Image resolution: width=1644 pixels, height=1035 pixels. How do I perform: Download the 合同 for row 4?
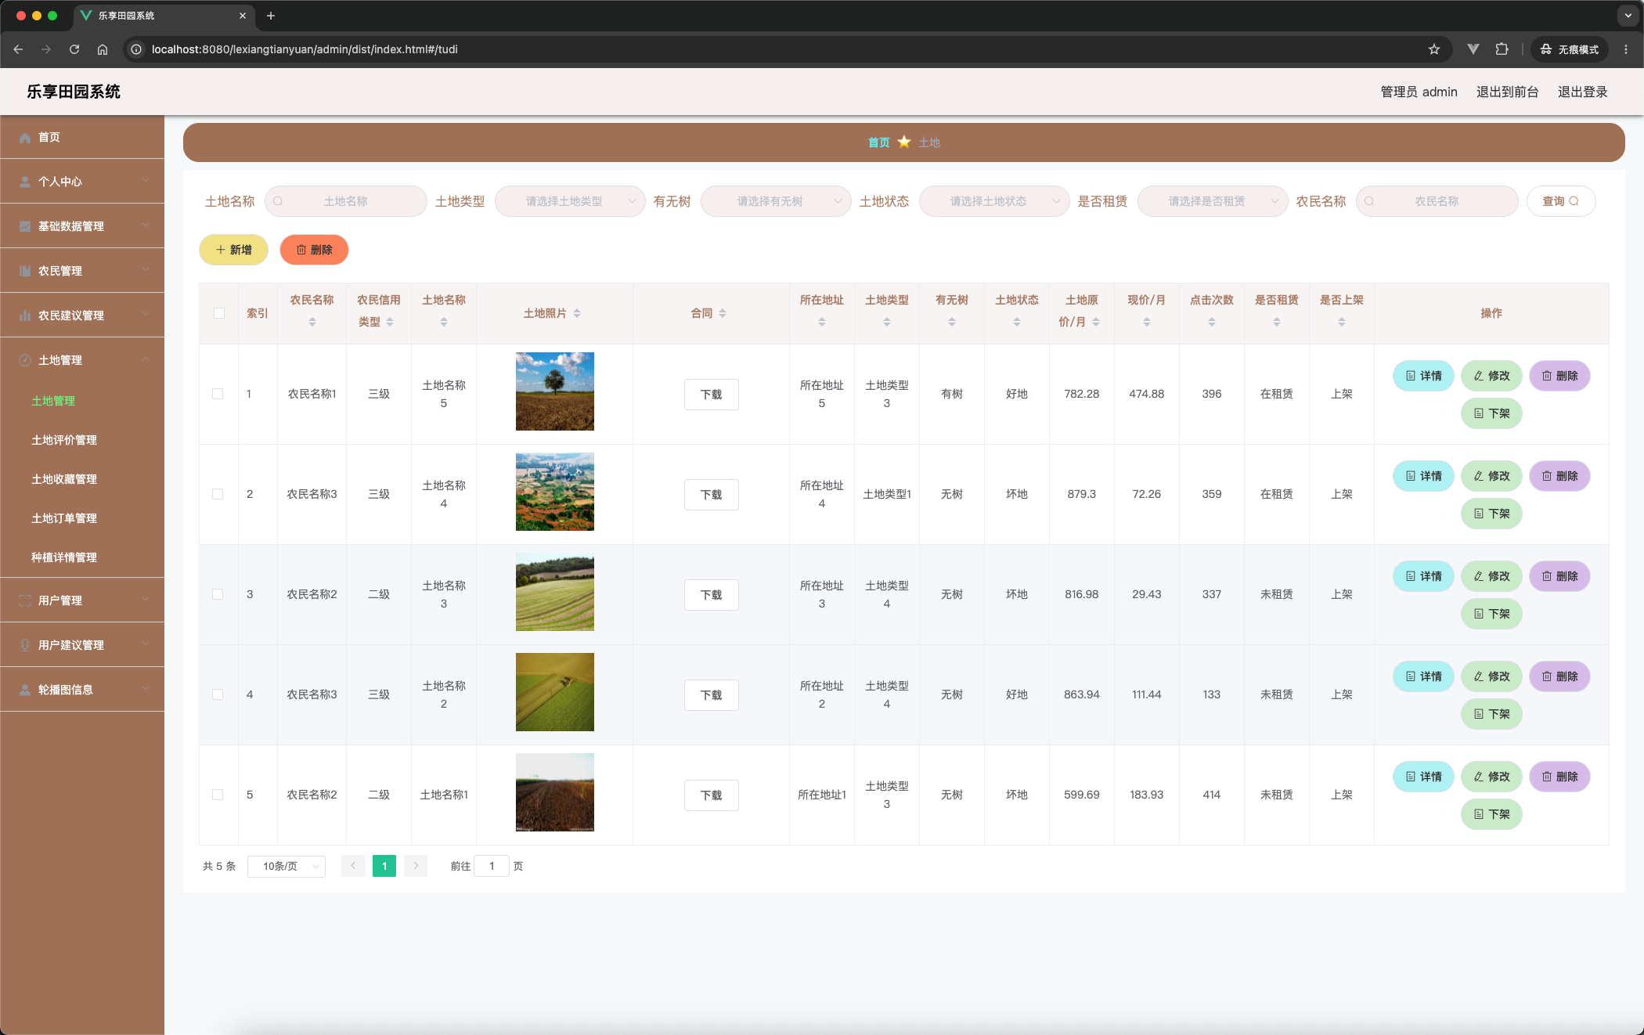pos(711,695)
